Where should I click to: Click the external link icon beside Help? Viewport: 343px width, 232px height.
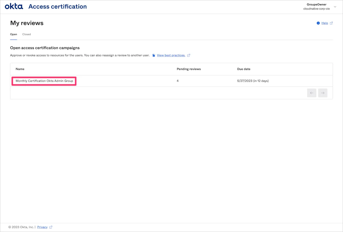pos(331,23)
